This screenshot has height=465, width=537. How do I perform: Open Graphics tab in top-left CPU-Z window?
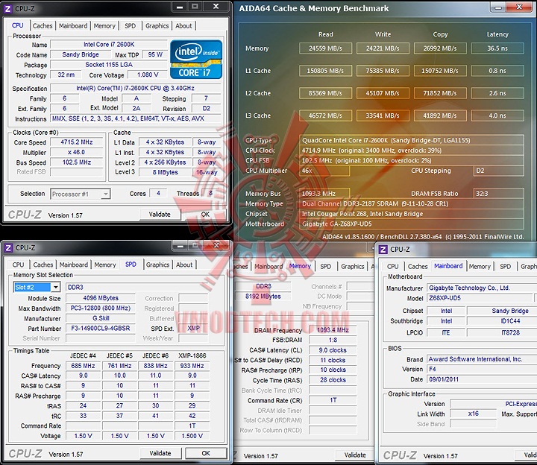pos(157,25)
